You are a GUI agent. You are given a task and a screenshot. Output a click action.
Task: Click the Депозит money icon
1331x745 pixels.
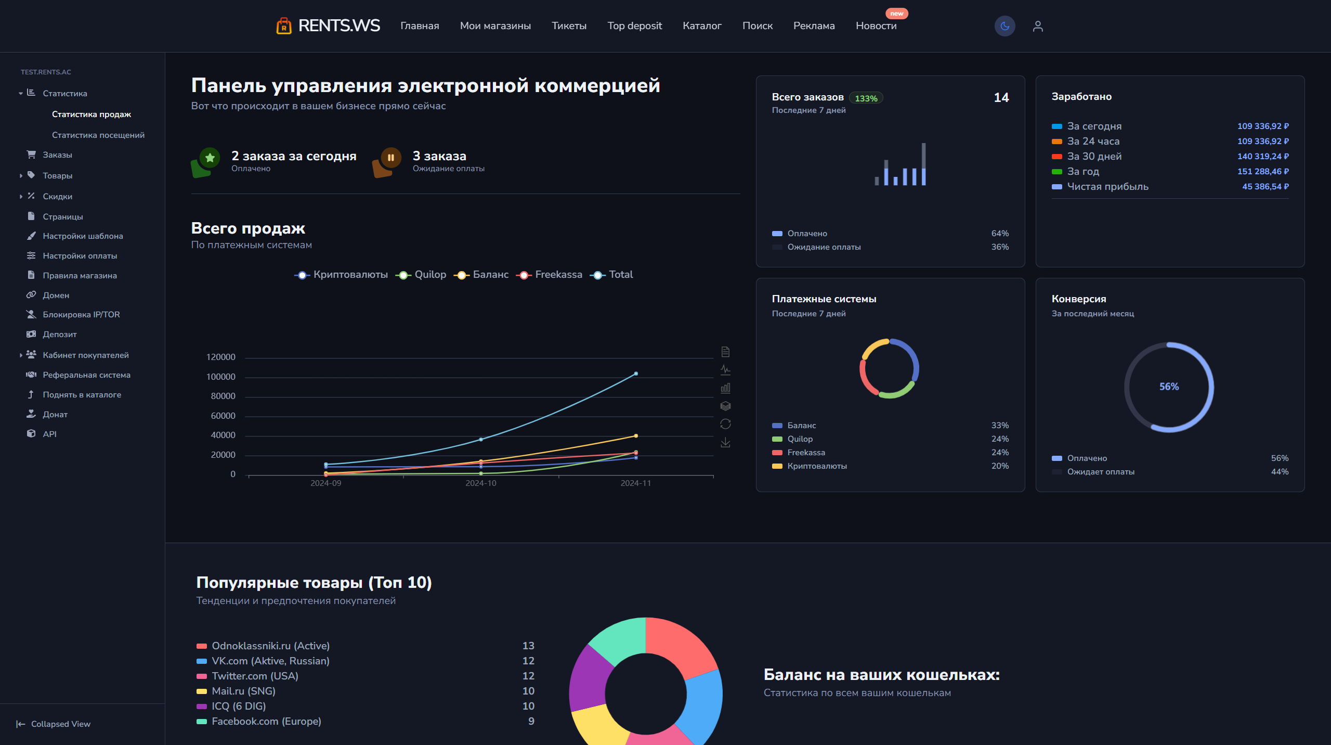pos(31,334)
